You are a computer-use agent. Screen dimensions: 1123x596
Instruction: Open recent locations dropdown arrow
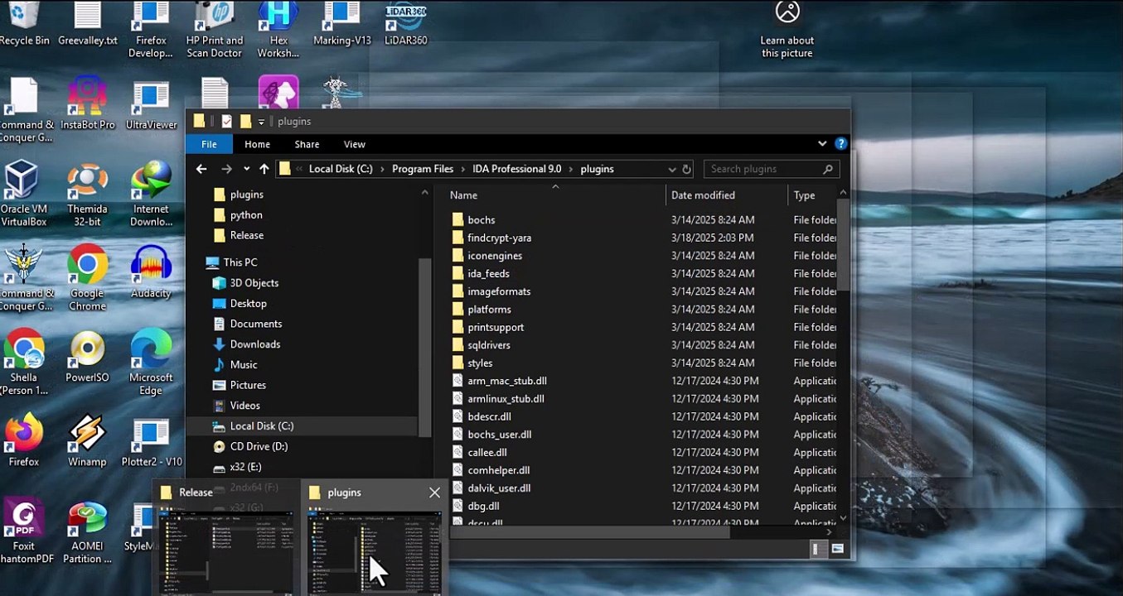point(246,169)
